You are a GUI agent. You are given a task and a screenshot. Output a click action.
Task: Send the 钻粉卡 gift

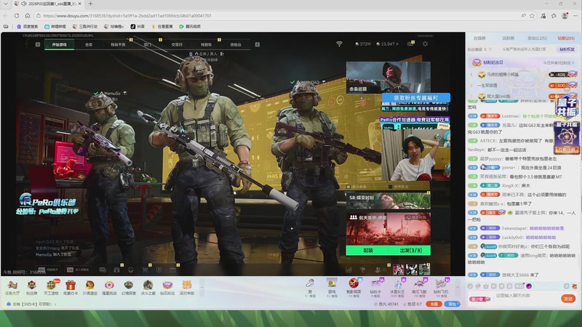[375, 288]
